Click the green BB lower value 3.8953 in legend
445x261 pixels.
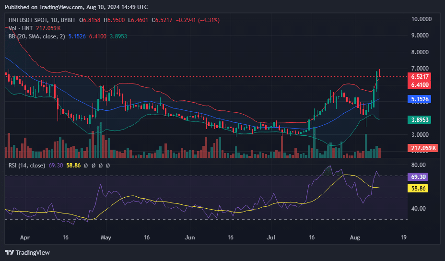click(118, 36)
